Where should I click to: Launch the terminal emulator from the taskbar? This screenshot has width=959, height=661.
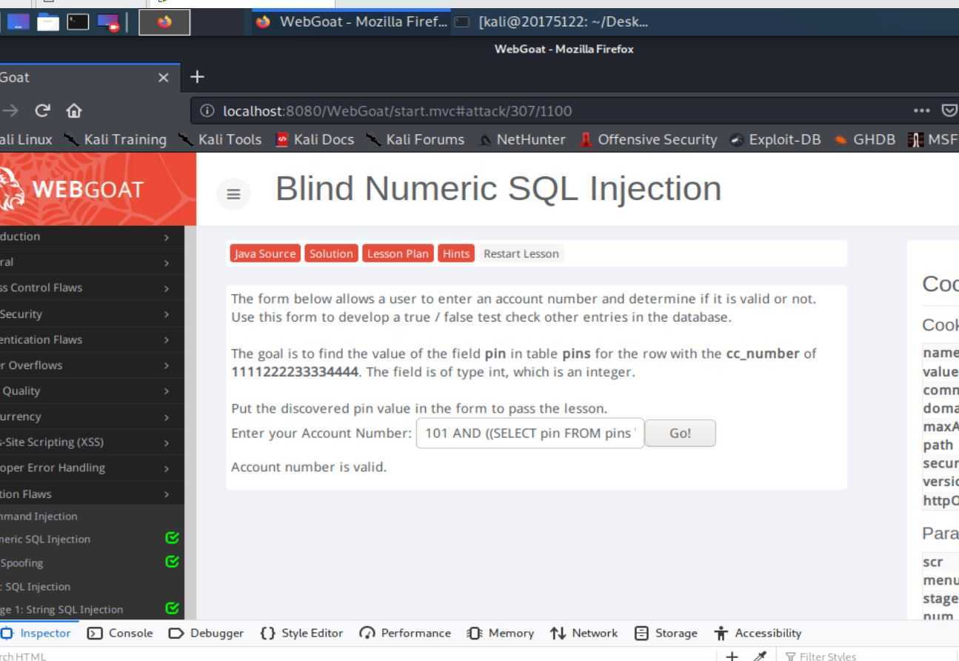[77, 22]
